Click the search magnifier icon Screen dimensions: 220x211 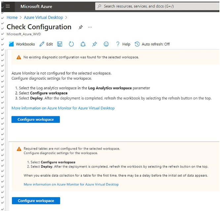tap(99, 6)
